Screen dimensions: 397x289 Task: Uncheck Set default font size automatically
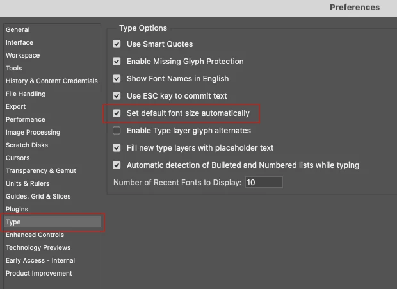117,113
